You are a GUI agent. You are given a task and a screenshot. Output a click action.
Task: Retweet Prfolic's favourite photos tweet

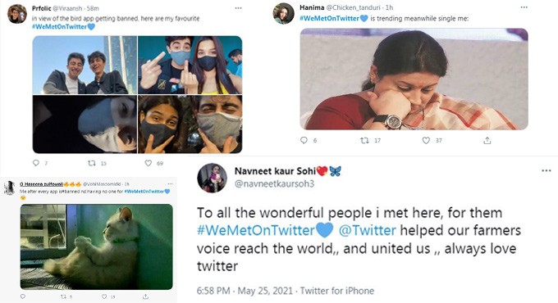[x=92, y=163]
